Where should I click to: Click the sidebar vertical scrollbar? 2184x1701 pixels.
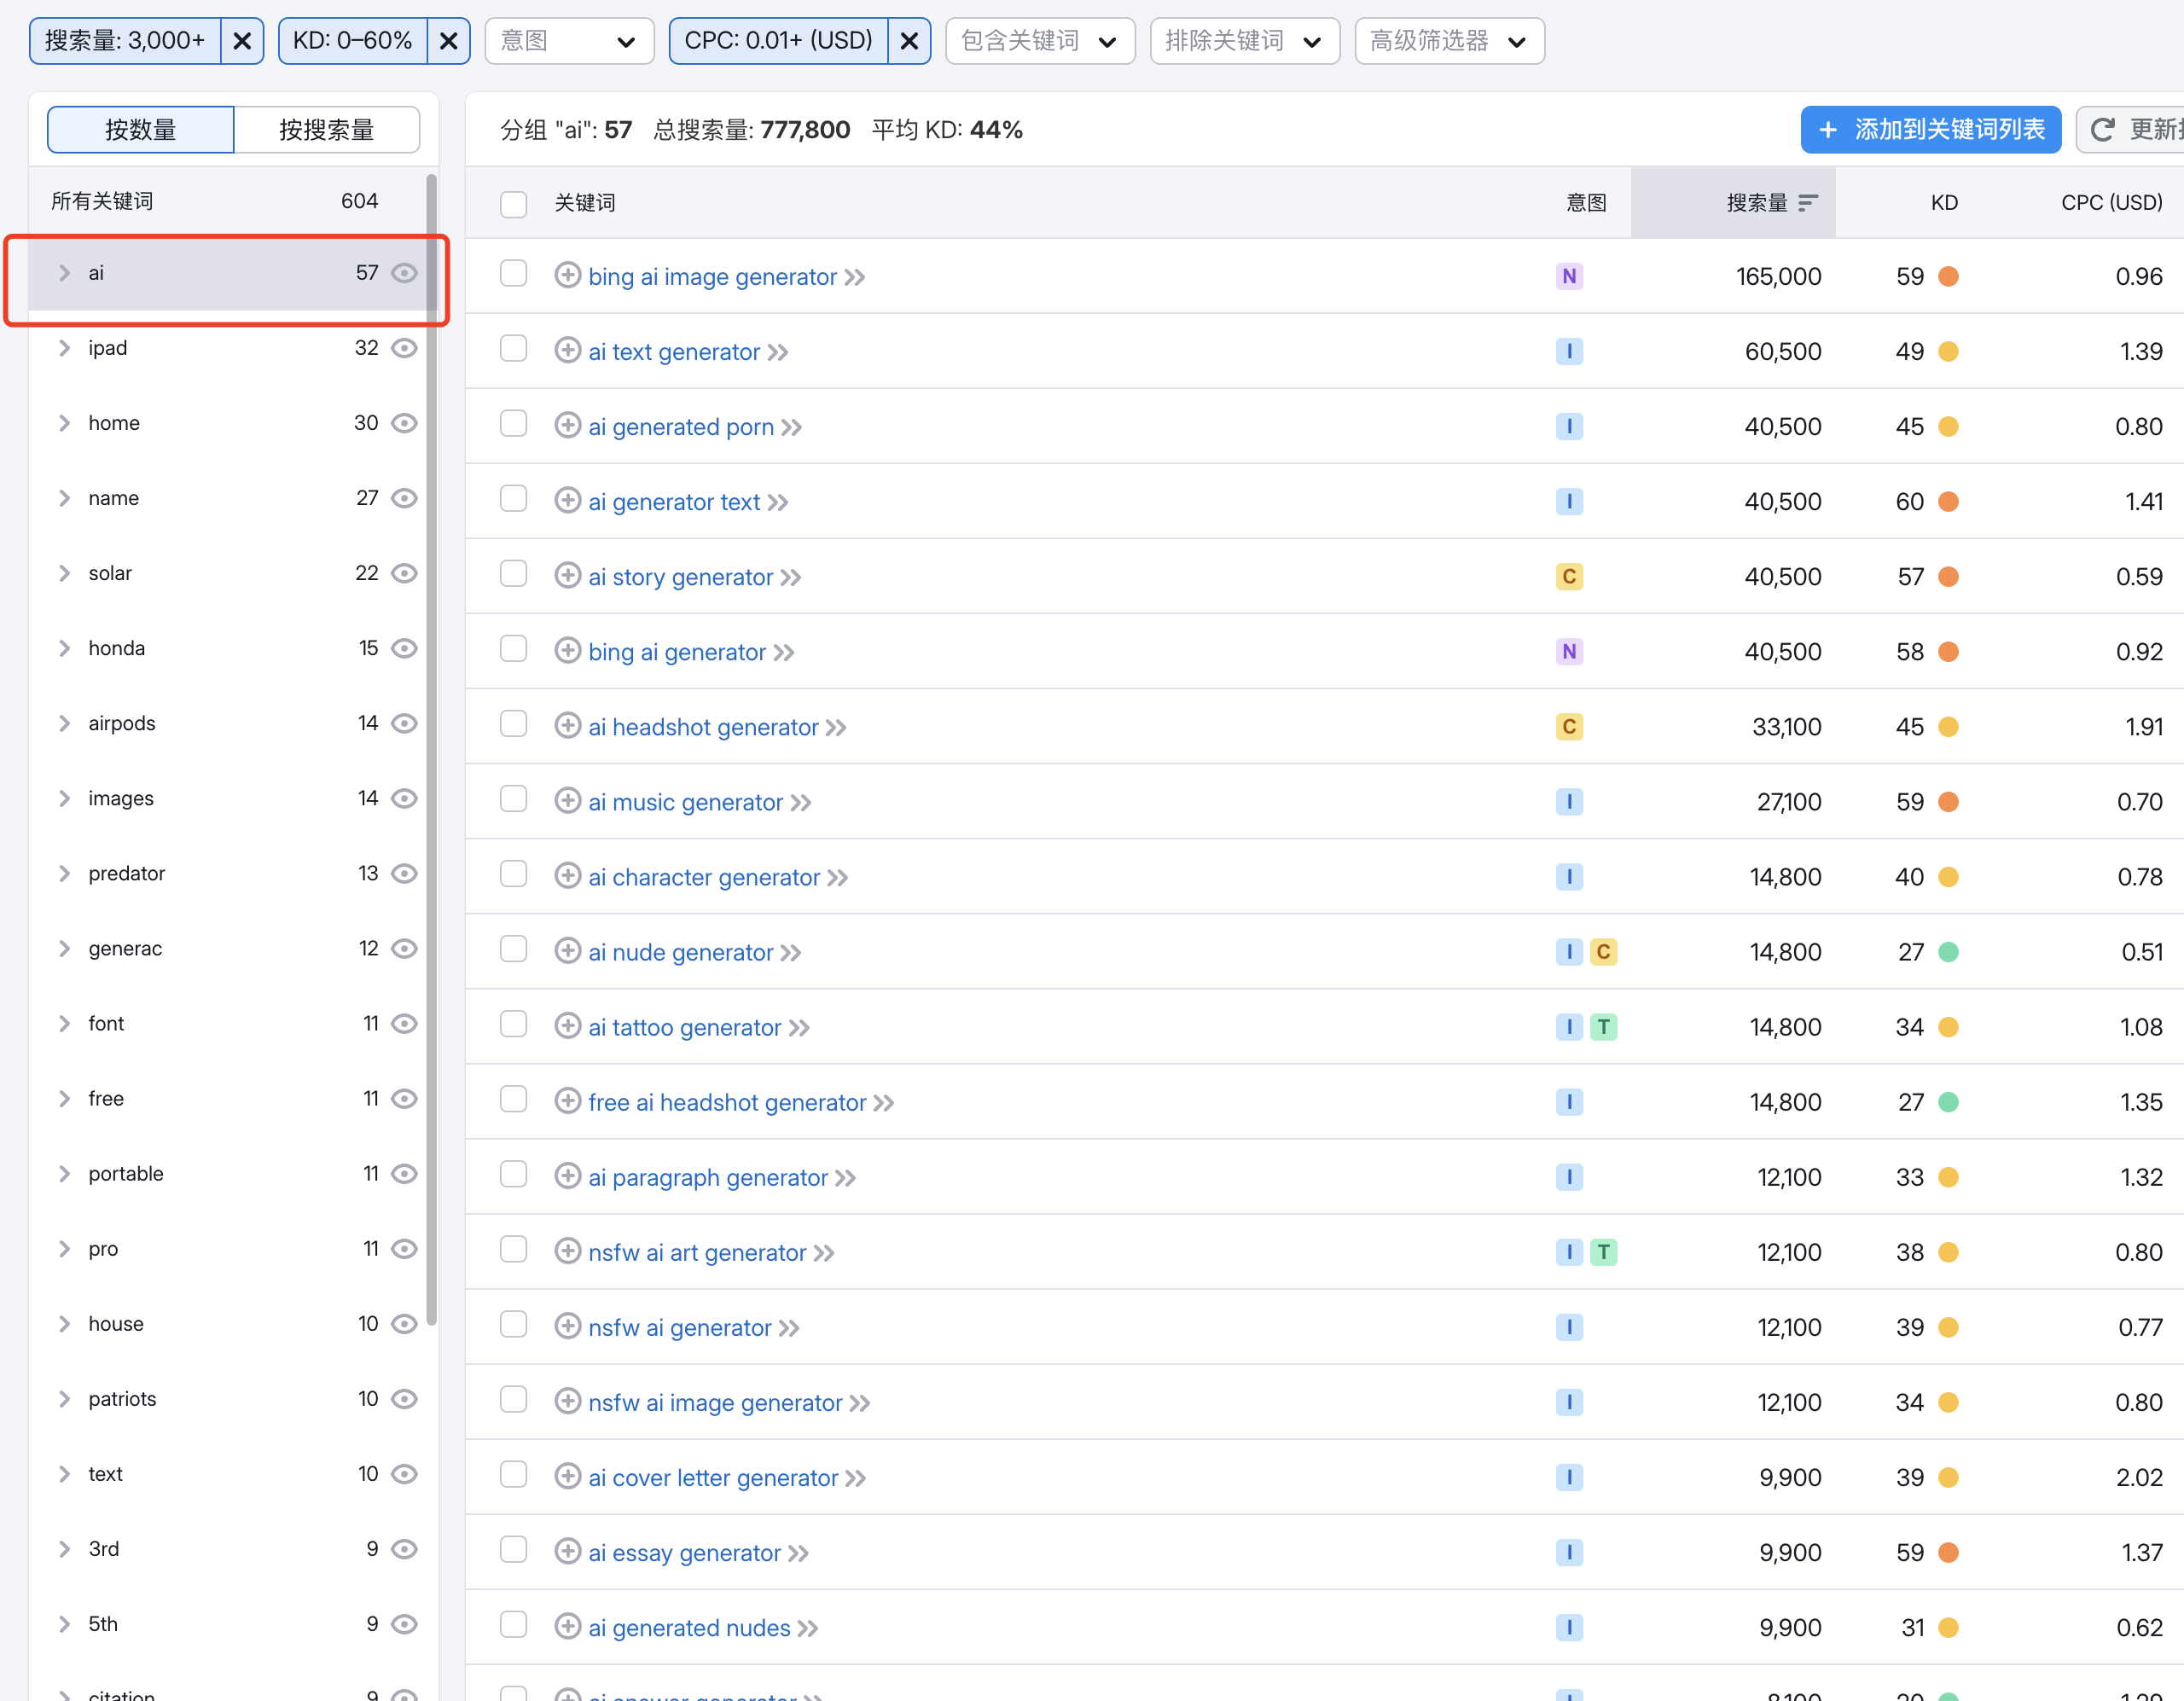click(432, 750)
